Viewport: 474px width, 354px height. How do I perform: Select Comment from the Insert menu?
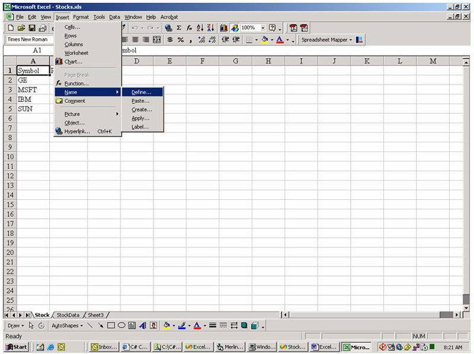point(88,101)
